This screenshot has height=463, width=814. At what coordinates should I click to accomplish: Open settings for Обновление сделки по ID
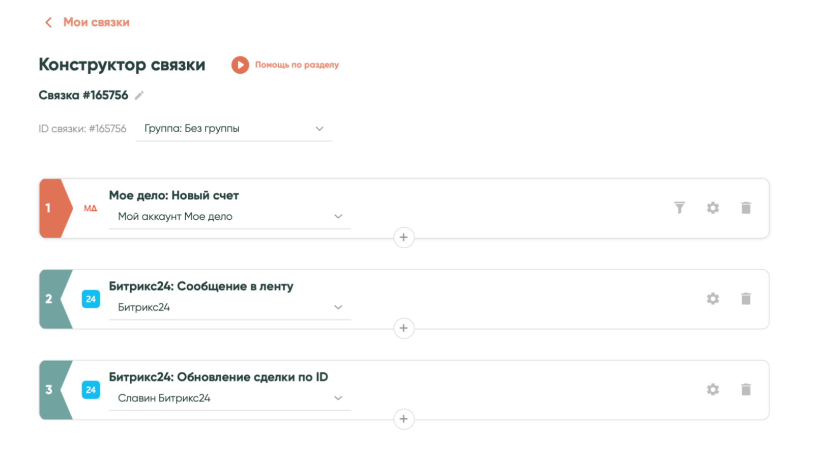(713, 390)
